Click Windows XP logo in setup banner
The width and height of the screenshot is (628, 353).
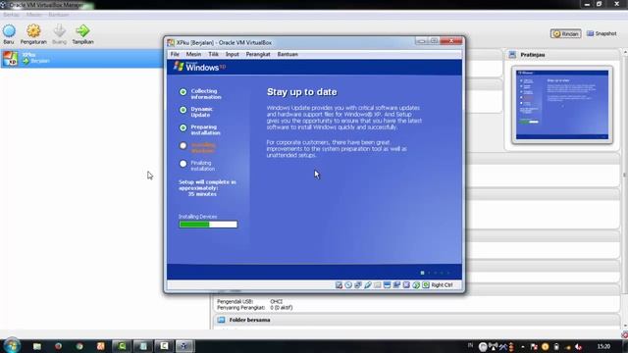pyautogui.click(x=199, y=67)
